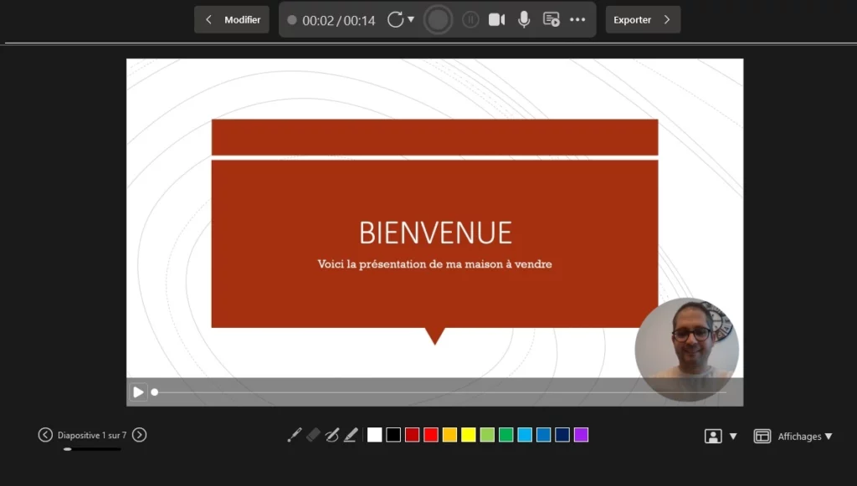
Task: Open the Affichages views dropdown
Action: [804, 437]
